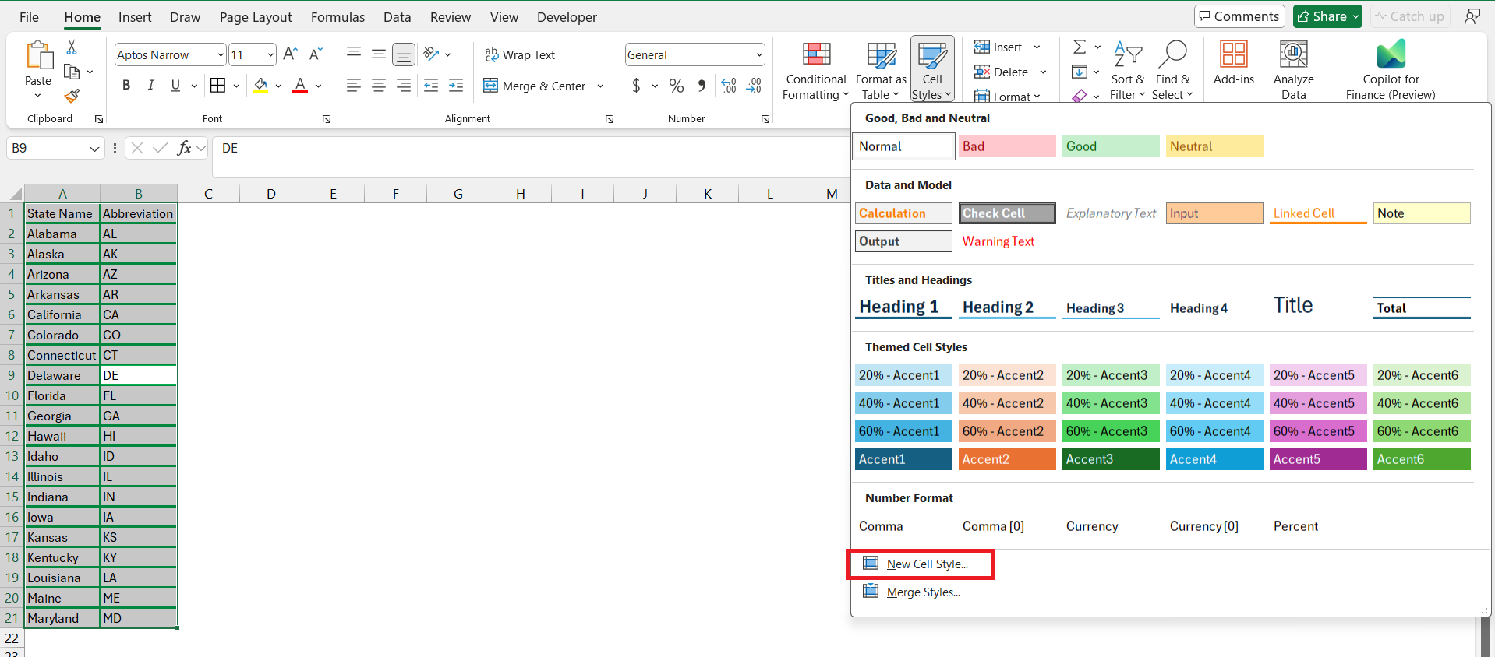Open the Sort & Filter menu

point(1128,71)
